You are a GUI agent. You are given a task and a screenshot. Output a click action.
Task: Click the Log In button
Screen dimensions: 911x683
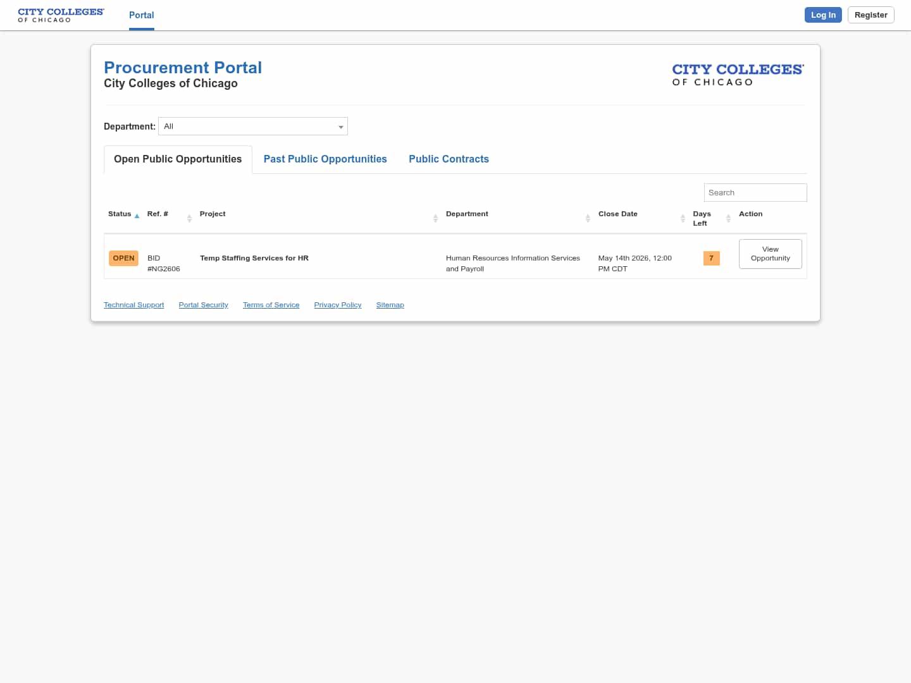pyautogui.click(x=823, y=15)
